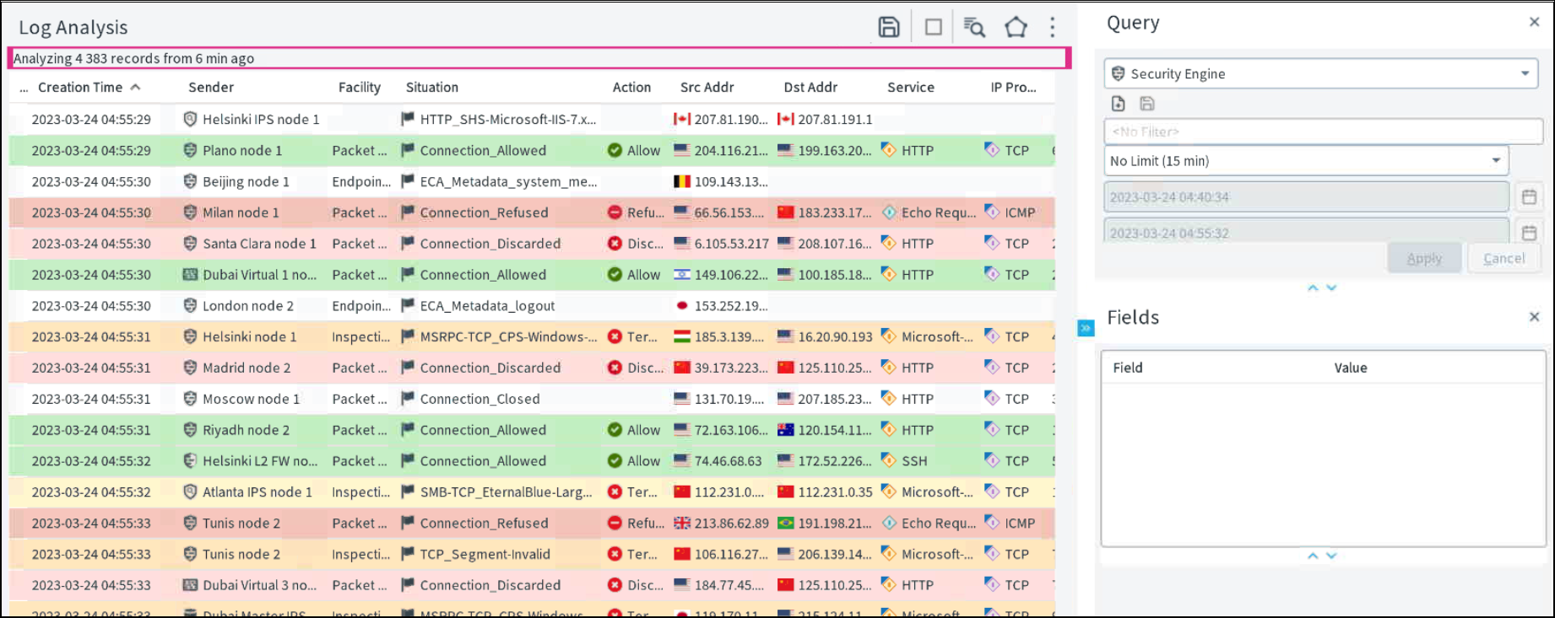Click the Discard icon in Santa Clara row

[x=615, y=244]
